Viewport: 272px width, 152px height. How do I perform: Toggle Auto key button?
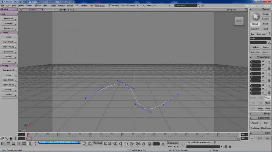170,147
